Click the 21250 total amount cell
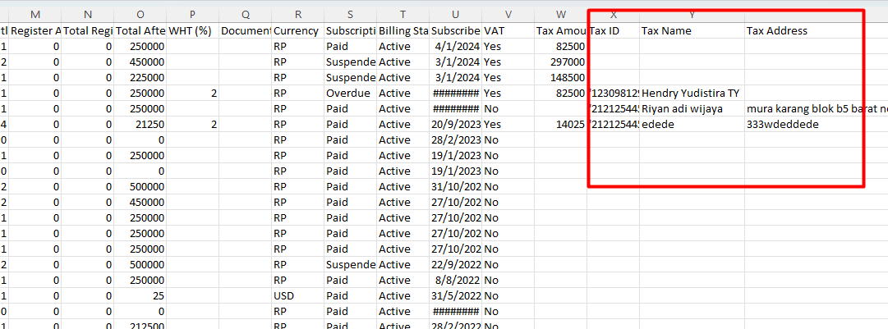Viewport: 888px width, 329px height. pos(140,124)
